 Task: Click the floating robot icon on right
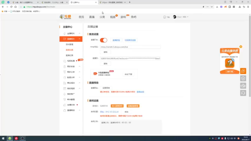243,86
